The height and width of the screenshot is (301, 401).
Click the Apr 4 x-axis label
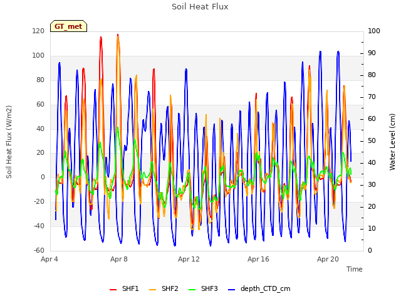(49, 259)
